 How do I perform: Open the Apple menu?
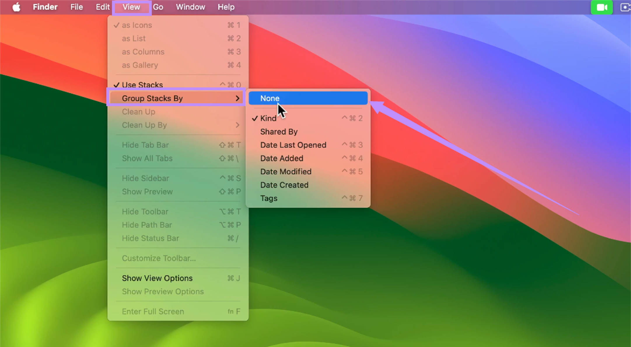pyautogui.click(x=16, y=7)
